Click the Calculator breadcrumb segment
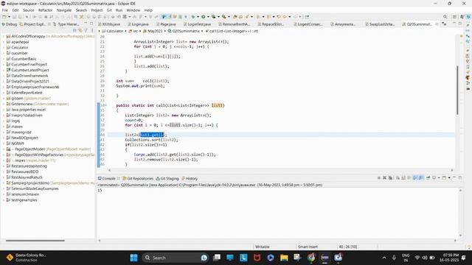The height and width of the screenshot is (265, 472). pyautogui.click(x=112, y=31)
